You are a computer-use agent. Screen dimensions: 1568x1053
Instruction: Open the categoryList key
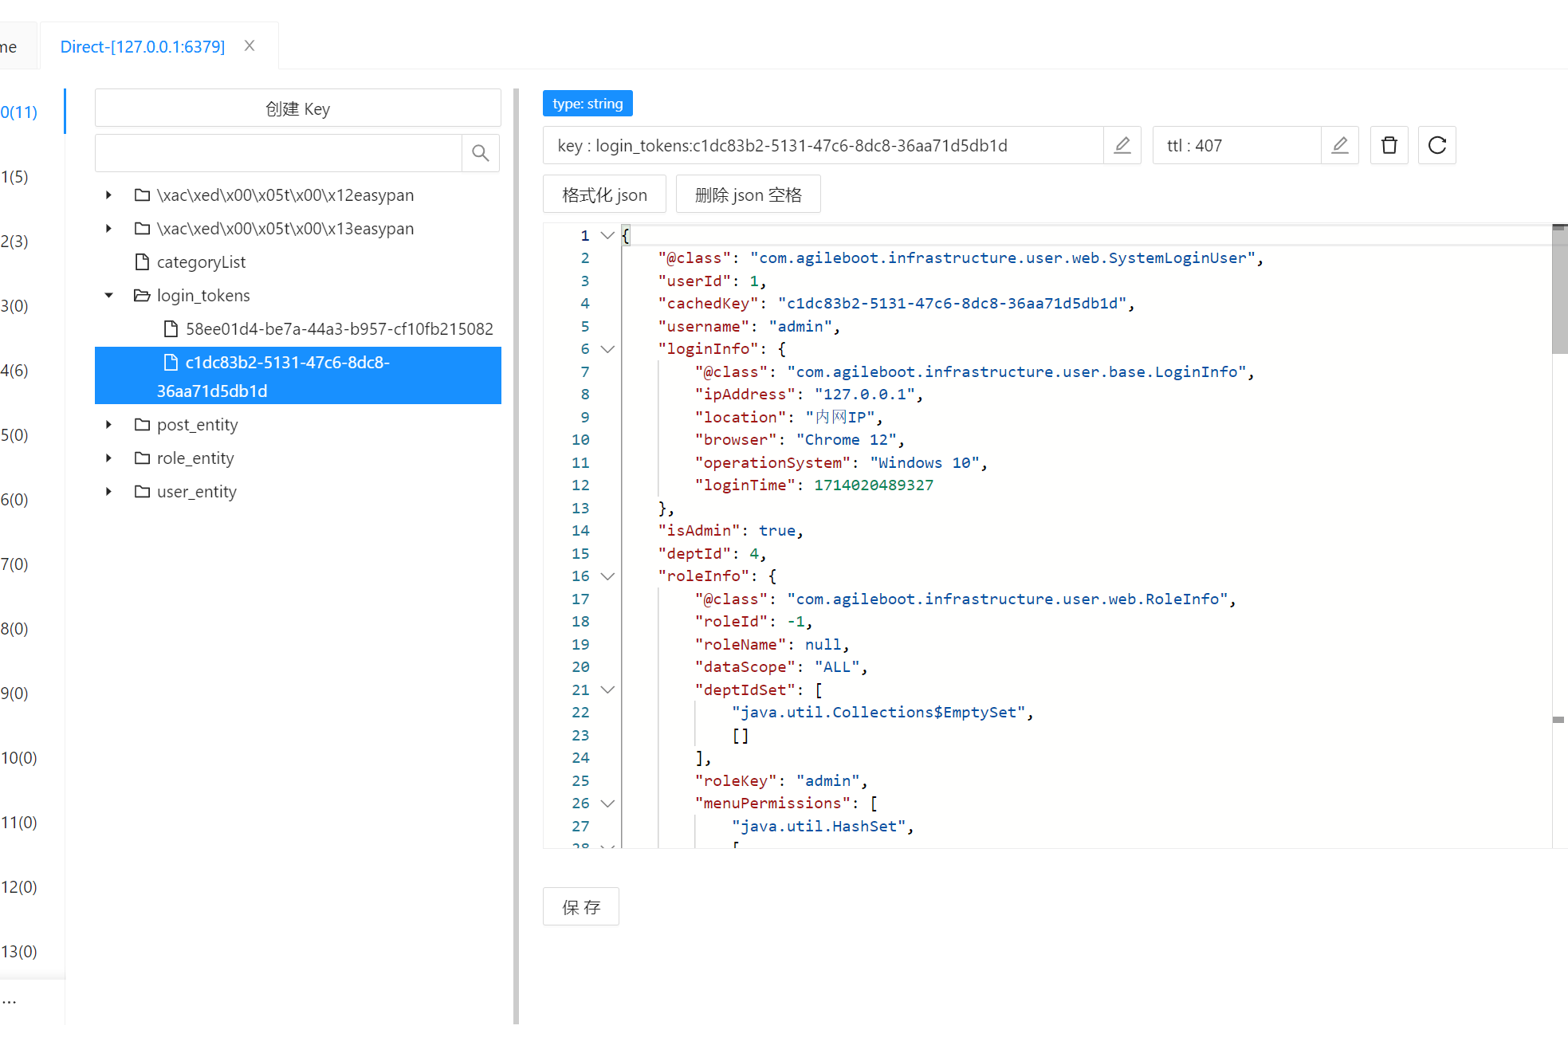[201, 261]
